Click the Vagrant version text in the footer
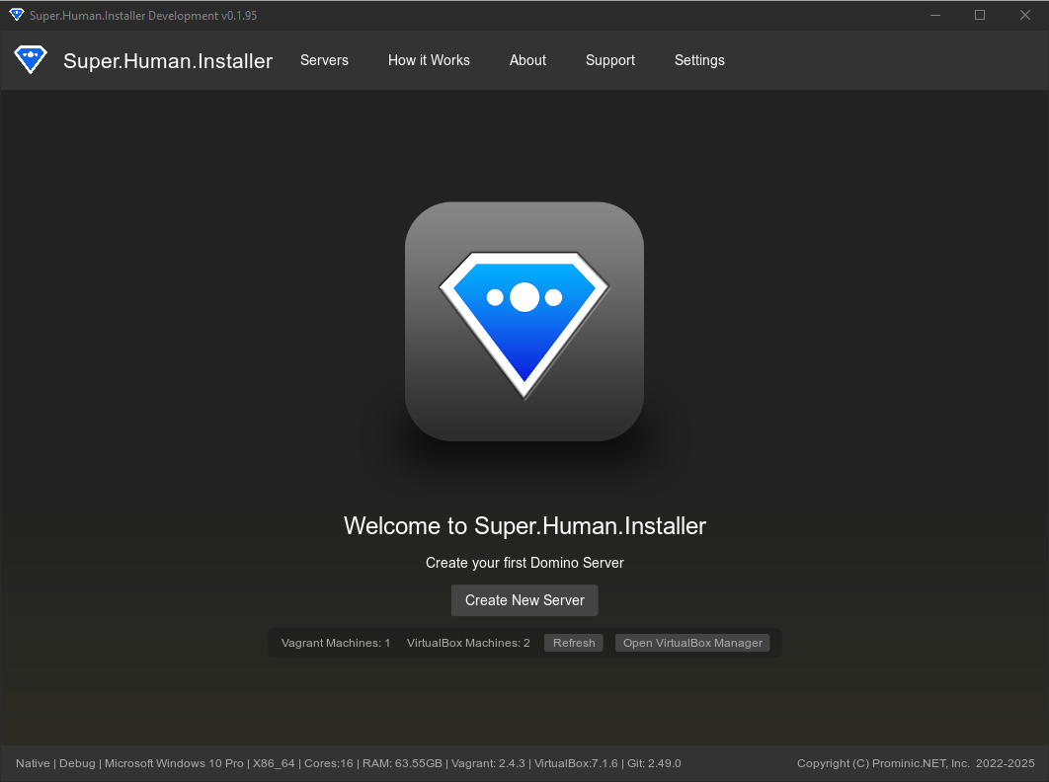Image resolution: width=1049 pixels, height=782 pixels. [x=488, y=763]
